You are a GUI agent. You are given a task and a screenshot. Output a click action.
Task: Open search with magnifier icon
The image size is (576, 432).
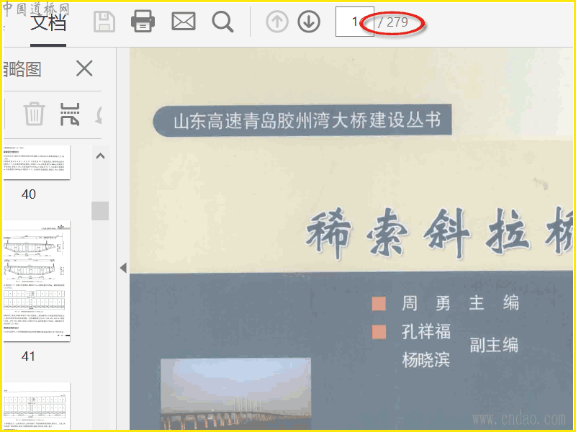(x=222, y=22)
